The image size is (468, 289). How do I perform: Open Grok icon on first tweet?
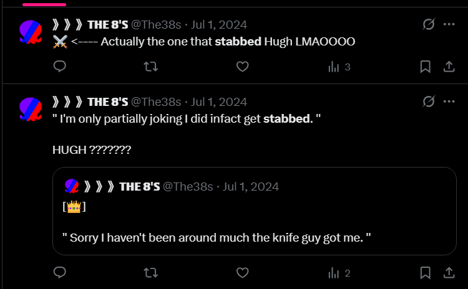pyautogui.click(x=428, y=24)
